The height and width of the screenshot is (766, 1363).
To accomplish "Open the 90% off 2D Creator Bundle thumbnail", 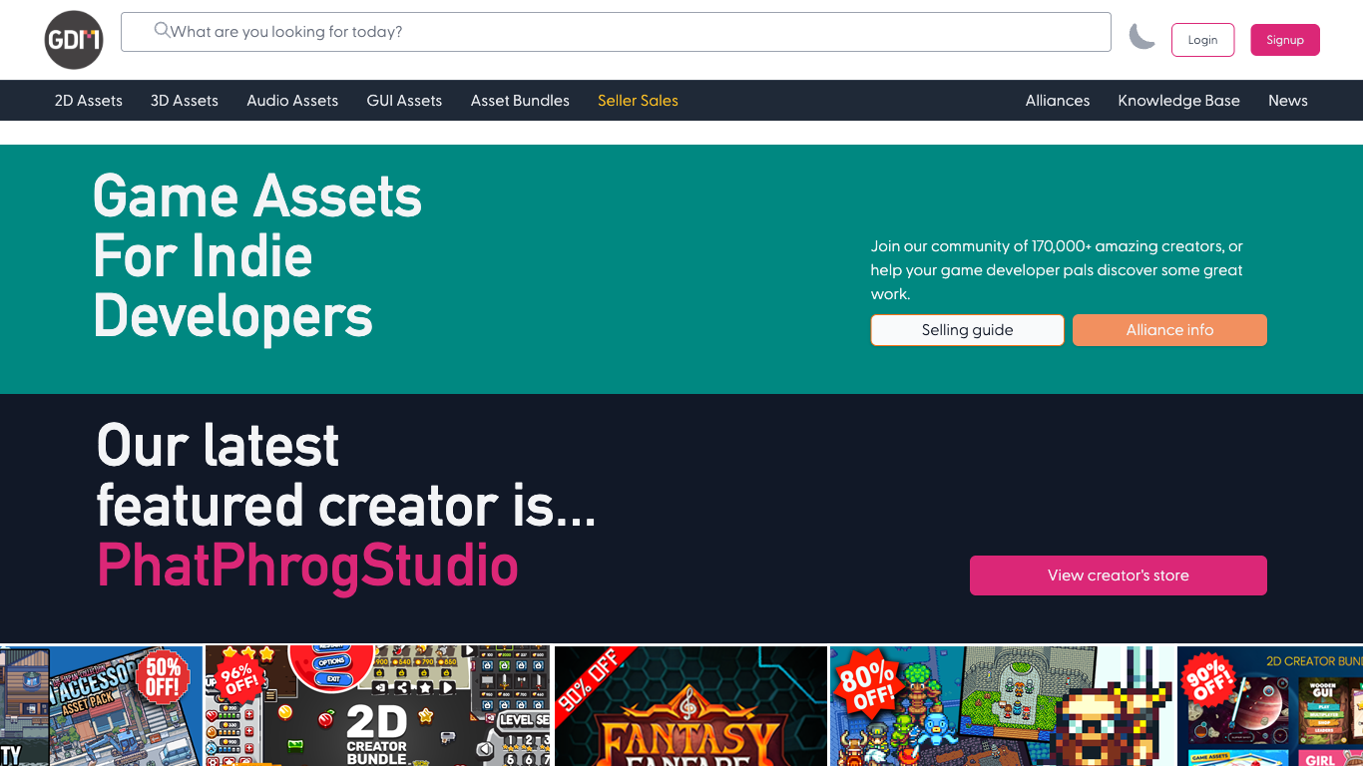I will (1270, 706).
